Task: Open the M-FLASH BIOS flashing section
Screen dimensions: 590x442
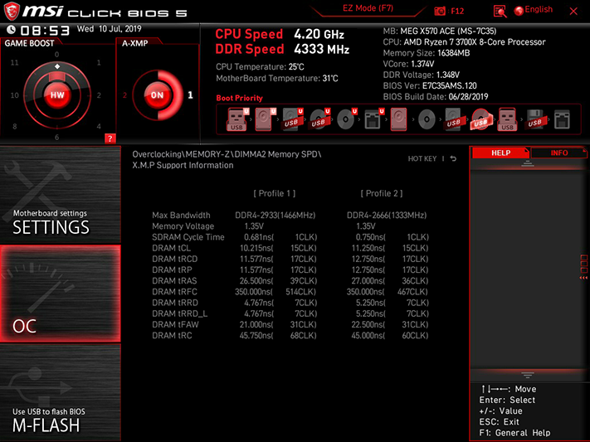Action: click(x=61, y=393)
